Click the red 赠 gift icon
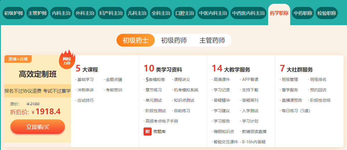The height and width of the screenshot is (150, 347). [147, 132]
